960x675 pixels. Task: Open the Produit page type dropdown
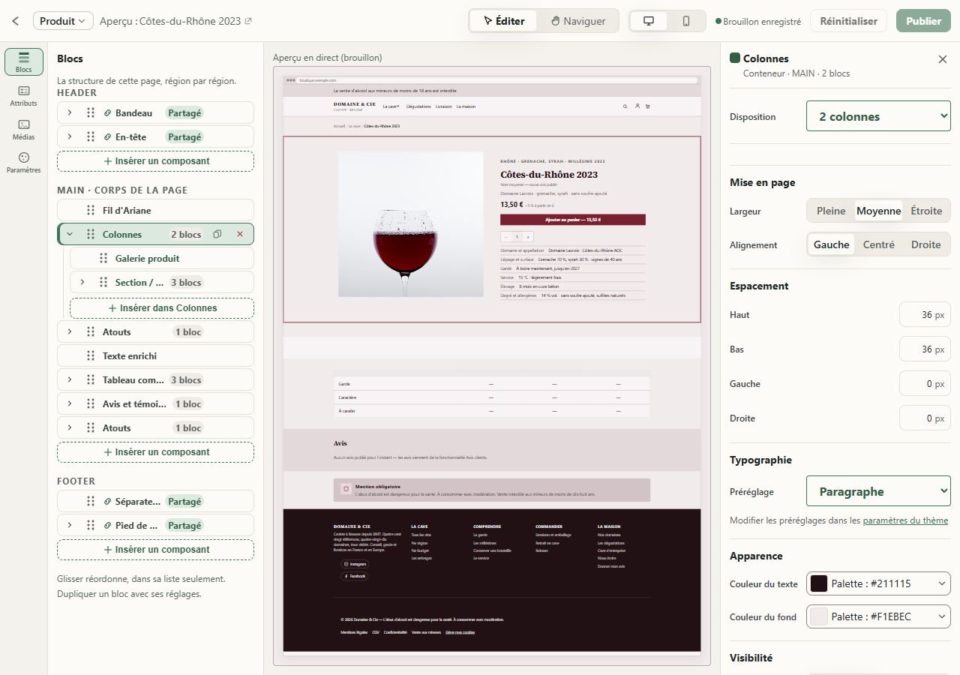coord(63,21)
